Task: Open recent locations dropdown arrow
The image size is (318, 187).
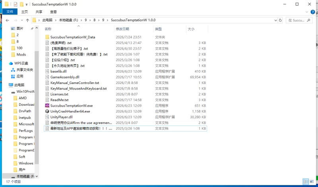Action: coord(22,20)
